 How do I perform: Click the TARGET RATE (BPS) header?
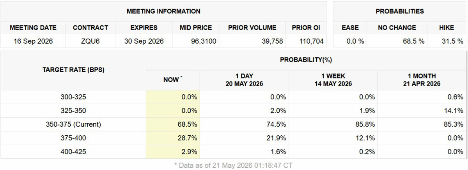click(73, 70)
